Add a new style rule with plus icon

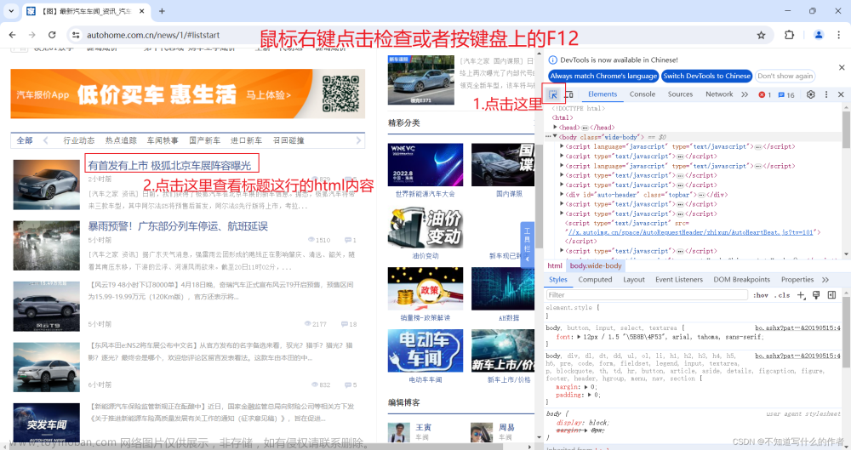(x=801, y=294)
